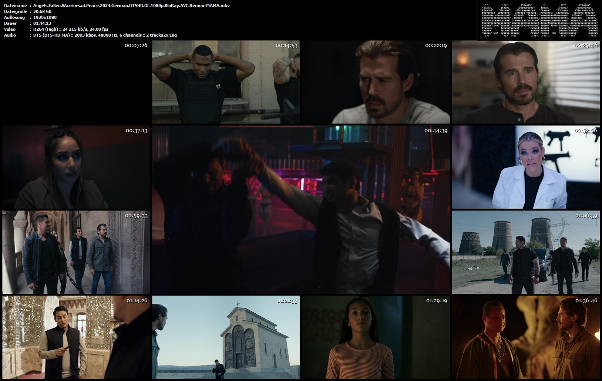The height and width of the screenshot is (381, 602).
Task: Open the large nightclub fight frame
Action: click(x=301, y=209)
